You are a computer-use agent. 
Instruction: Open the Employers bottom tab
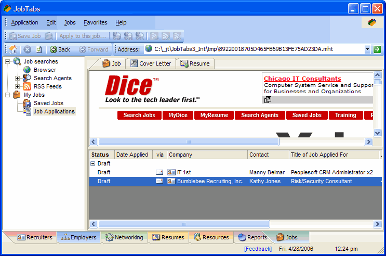(x=79, y=237)
